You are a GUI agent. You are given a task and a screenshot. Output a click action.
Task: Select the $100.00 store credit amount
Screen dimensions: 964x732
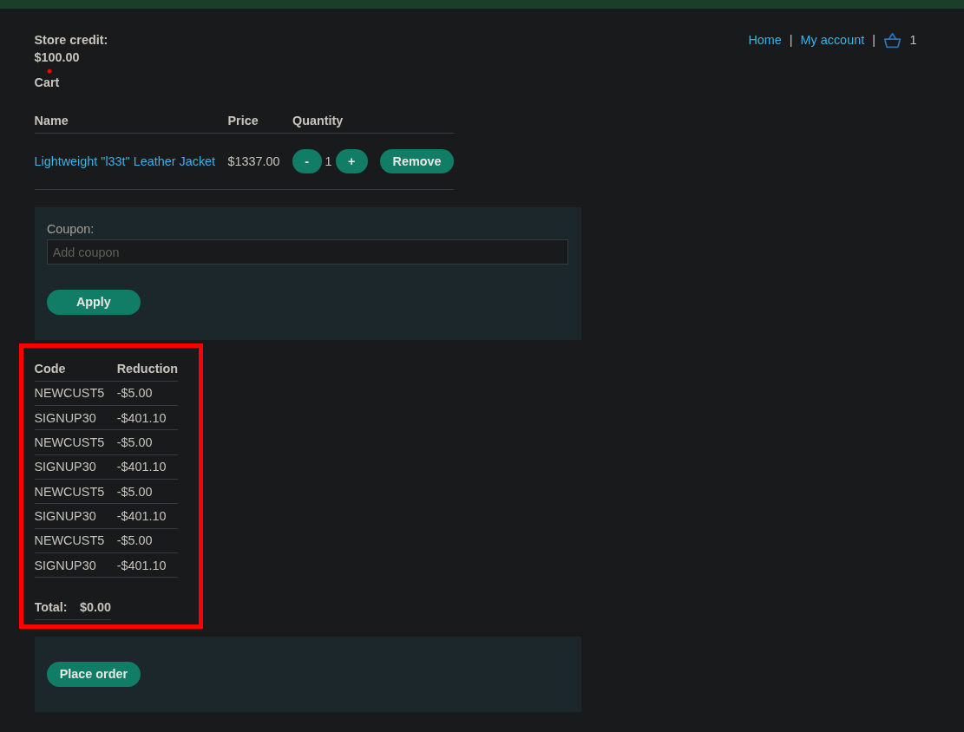point(56,57)
